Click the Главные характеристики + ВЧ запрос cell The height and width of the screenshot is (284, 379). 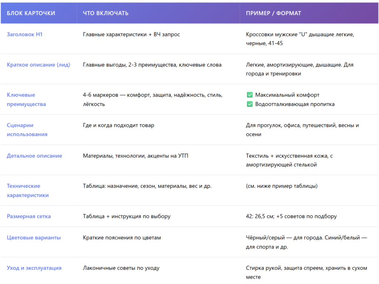click(131, 34)
